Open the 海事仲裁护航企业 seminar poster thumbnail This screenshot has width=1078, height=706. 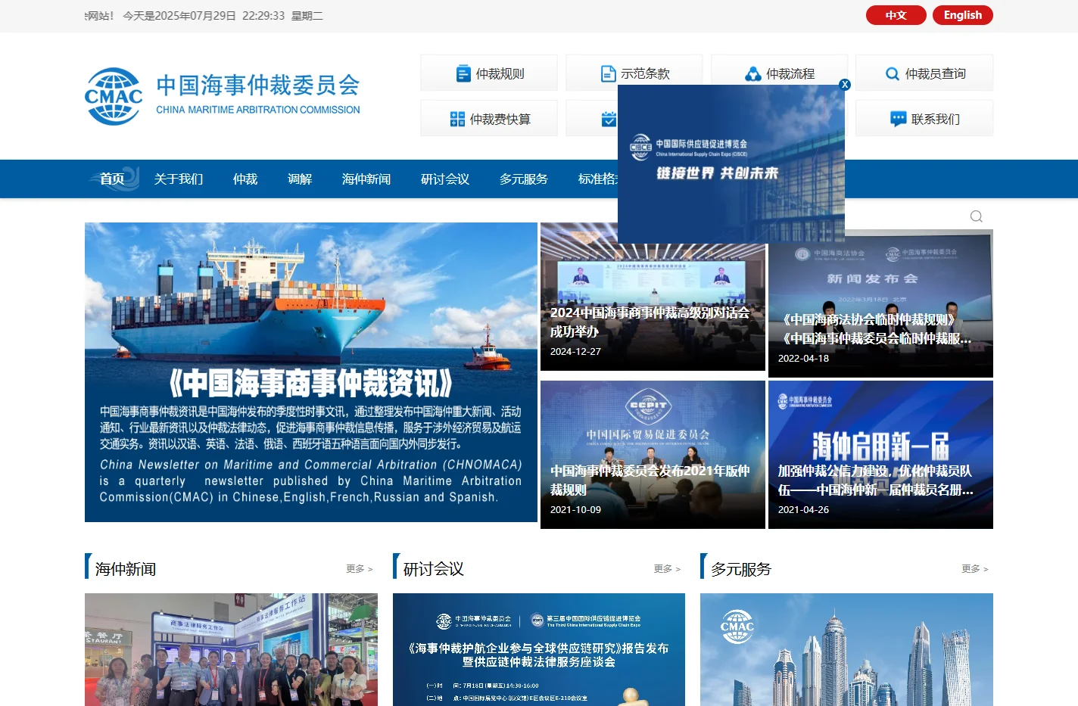pyautogui.click(x=539, y=649)
